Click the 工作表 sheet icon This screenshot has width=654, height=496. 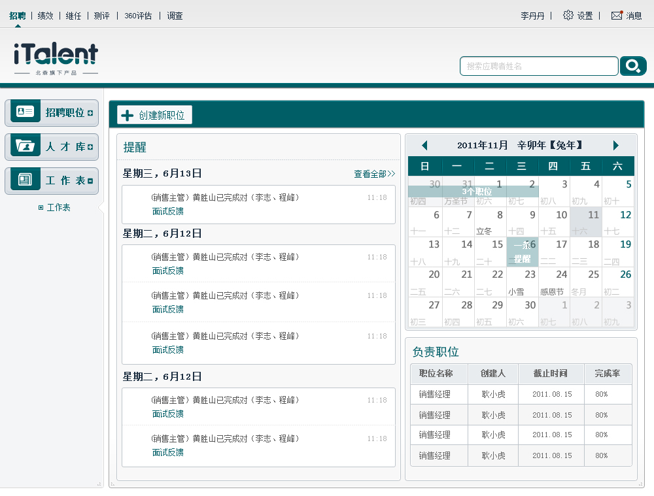26,180
